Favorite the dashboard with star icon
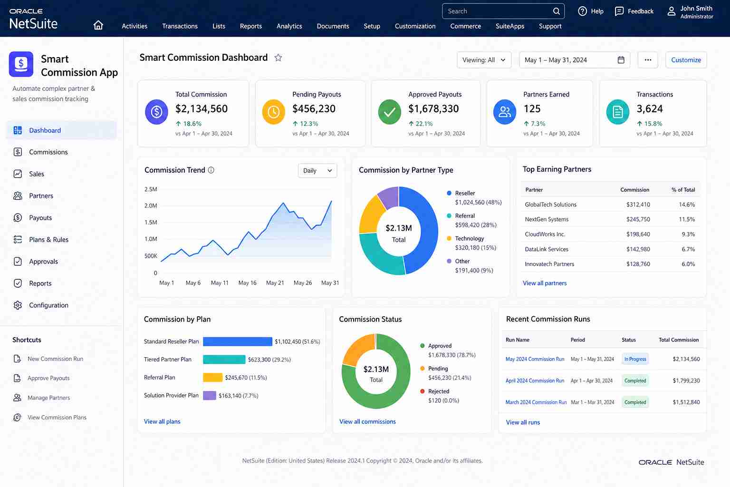Screen dimensions: 730x487 coord(278,58)
